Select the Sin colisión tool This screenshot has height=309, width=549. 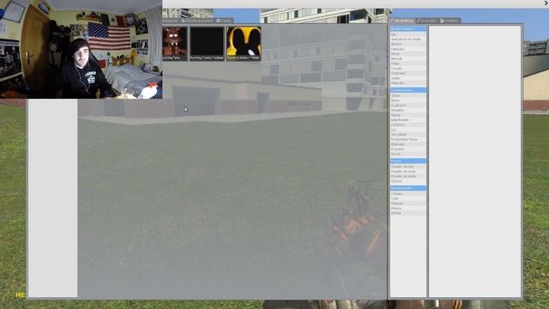point(408,135)
